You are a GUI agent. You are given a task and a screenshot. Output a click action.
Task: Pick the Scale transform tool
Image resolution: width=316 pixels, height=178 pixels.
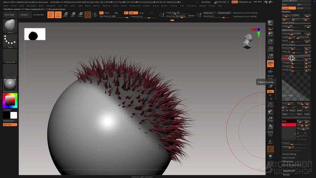pyautogui.click(x=73, y=15)
